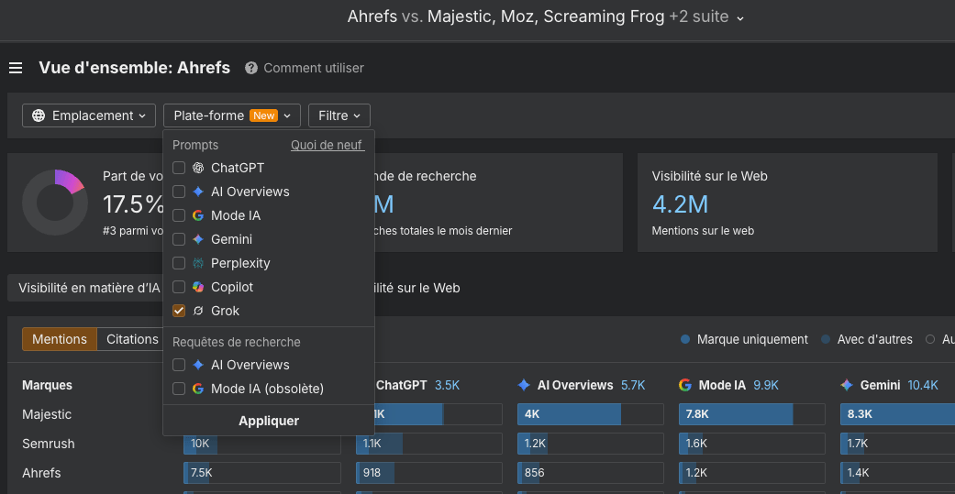Click the Gemini icon in column header

(x=847, y=385)
